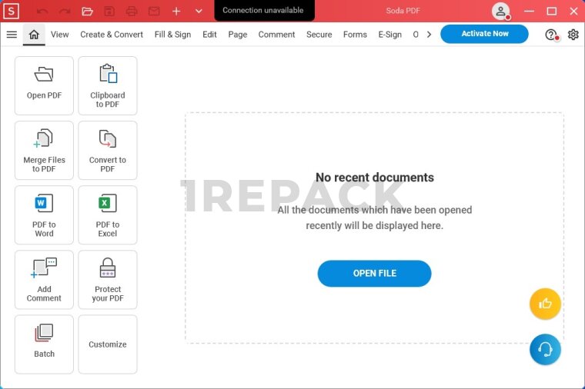
Task: Choose the Protect your PDF tile
Action: click(x=108, y=280)
